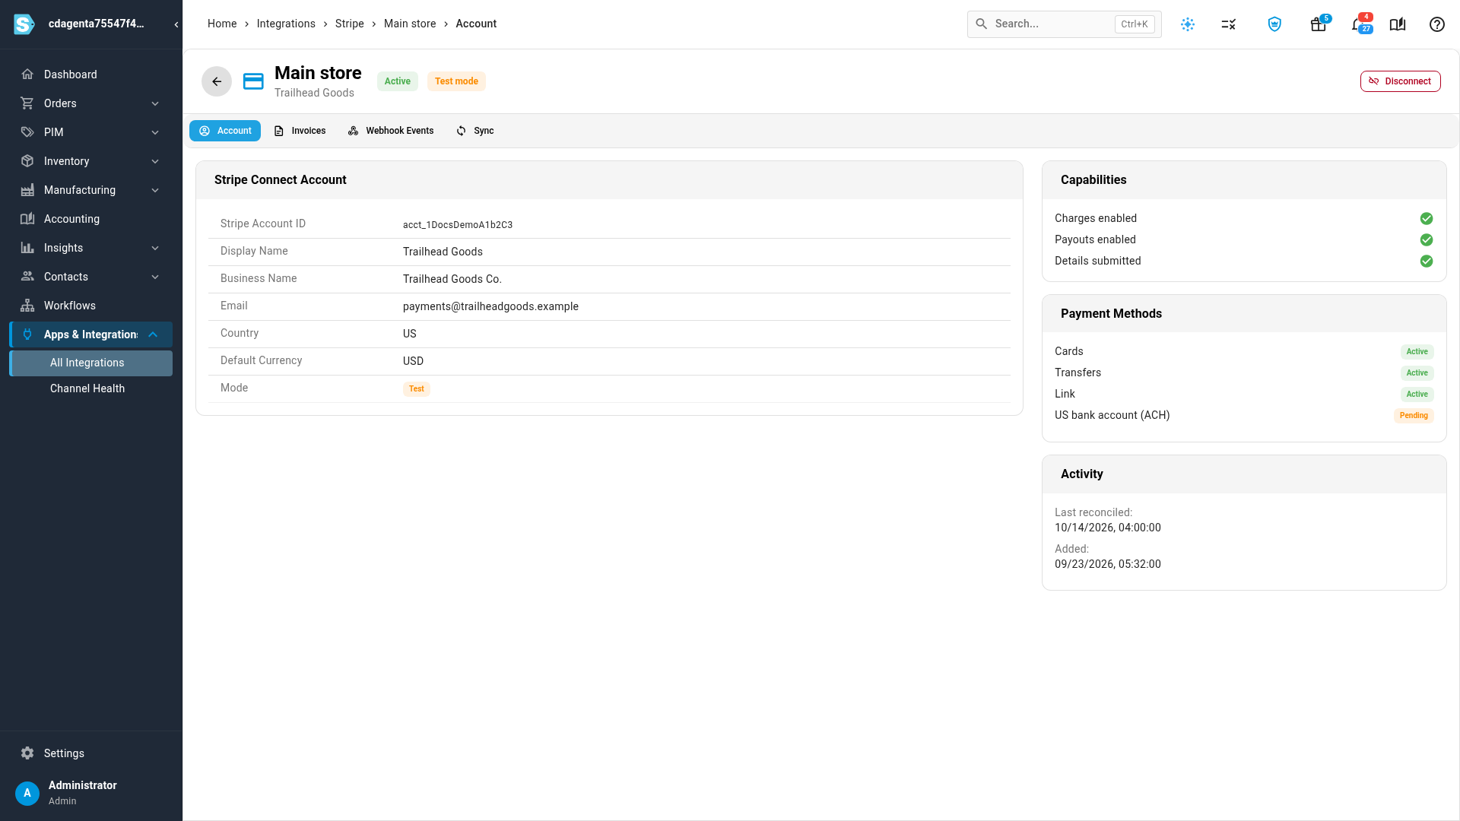
Task: Click the Disconnect button
Action: pos(1400,81)
